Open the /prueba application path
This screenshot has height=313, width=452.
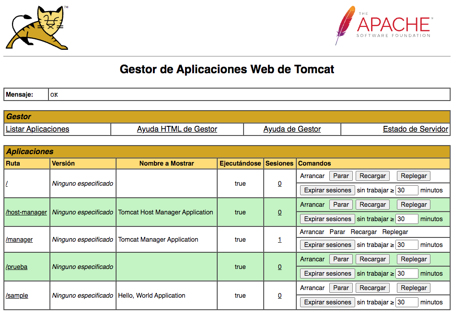tap(16, 267)
